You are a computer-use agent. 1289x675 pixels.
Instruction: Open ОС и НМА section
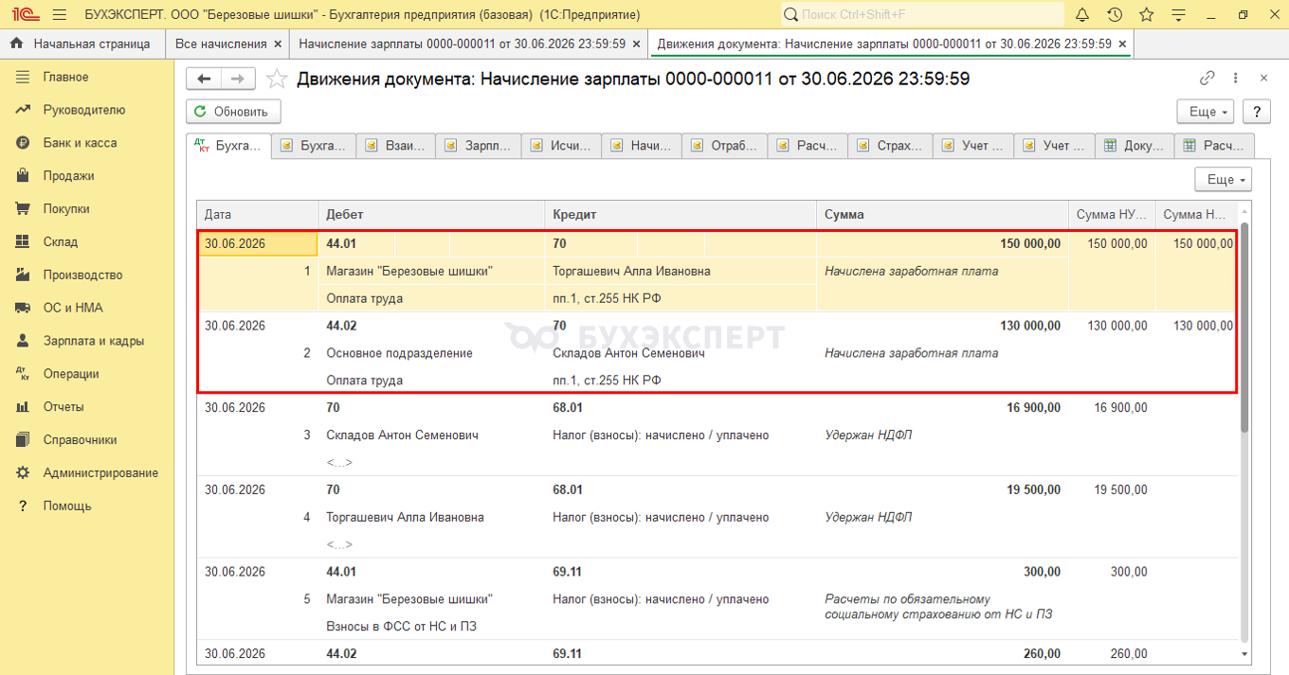pyautogui.click(x=73, y=308)
